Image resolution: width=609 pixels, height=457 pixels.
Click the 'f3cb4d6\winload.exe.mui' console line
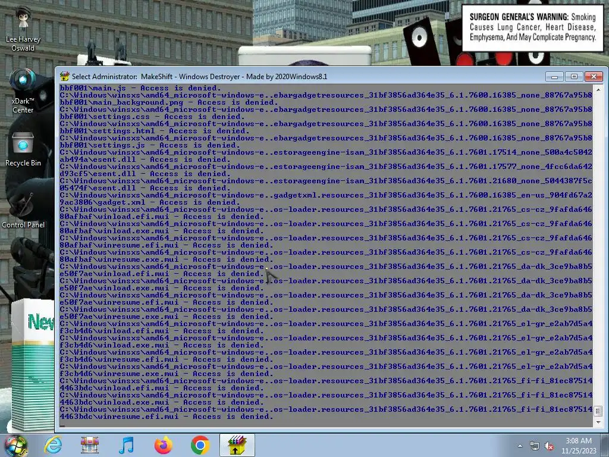(x=162, y=346)
